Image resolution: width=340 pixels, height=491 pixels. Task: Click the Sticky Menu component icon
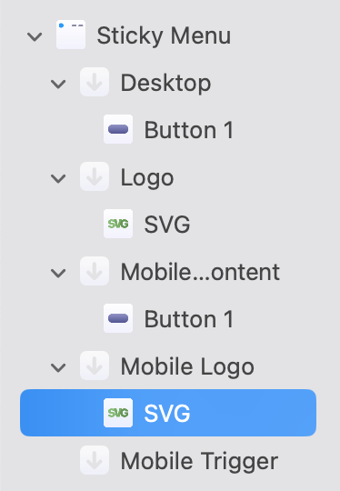[x=71, y=35]
